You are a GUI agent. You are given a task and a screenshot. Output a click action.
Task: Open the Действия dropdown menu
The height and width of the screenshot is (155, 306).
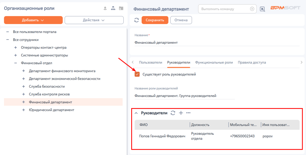point(94,20)
